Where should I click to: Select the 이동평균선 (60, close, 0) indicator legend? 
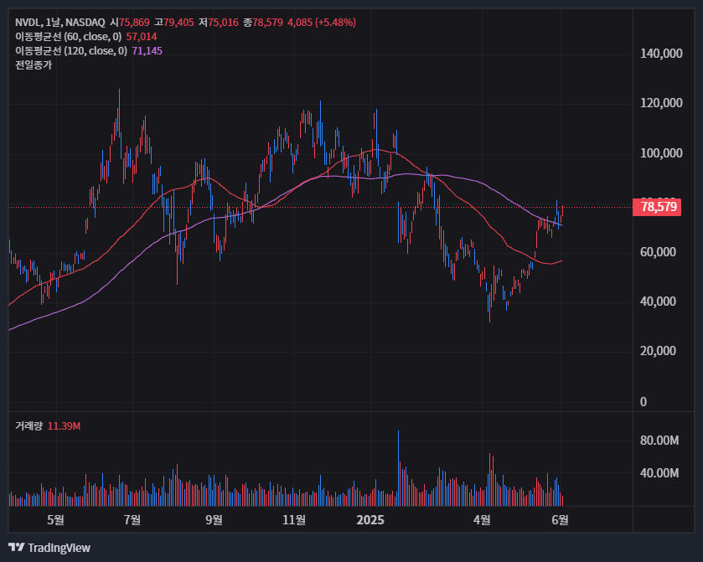[68, 37]
